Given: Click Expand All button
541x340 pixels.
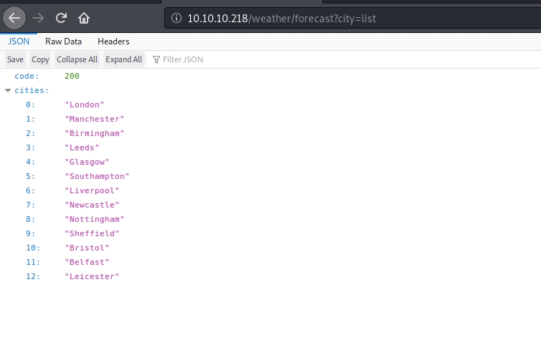Looking at the screenshot, I should [x=123, y=59].
